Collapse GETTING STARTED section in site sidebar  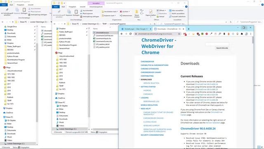click(139, 87)
